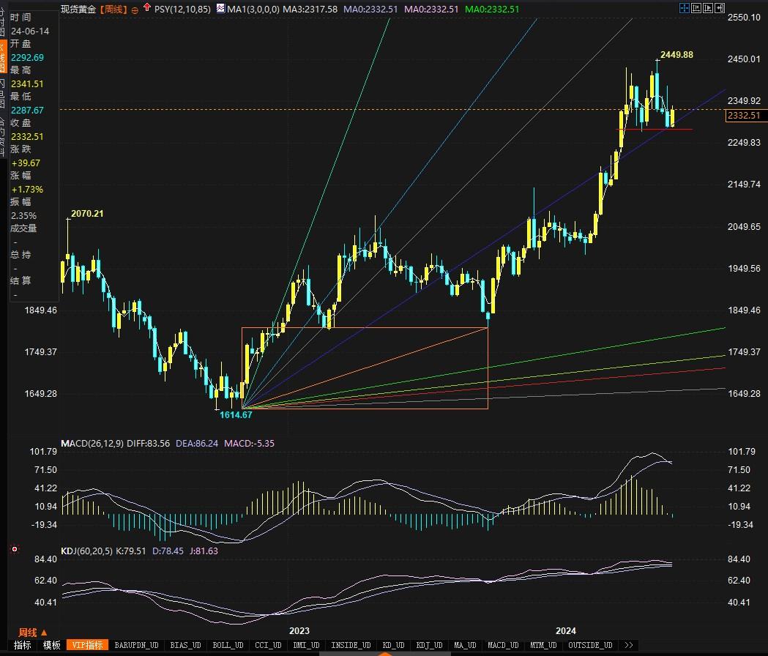Screen dimensions: 768x656
Task: Select the VIP指标 tab
Action: coord(87,645)
